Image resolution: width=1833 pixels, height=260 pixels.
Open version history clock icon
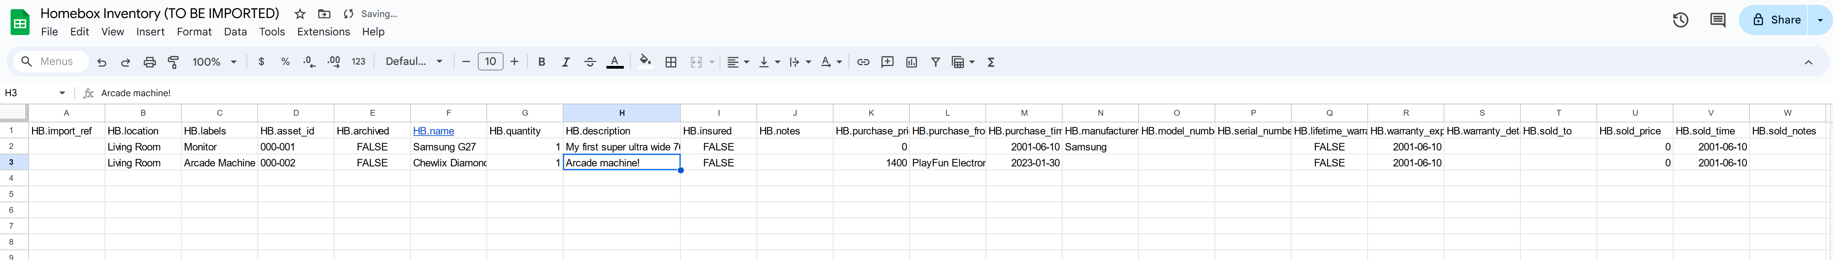click(1681, 20)
